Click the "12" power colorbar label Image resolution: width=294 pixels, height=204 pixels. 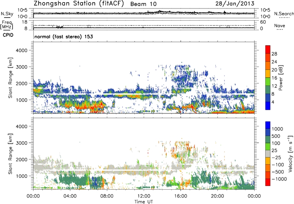tap(274, 86)
